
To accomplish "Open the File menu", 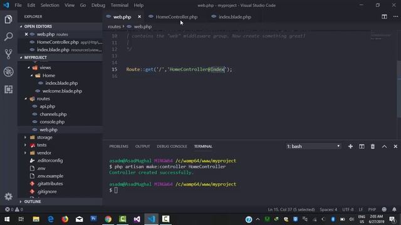I will [x=18, y=5].
